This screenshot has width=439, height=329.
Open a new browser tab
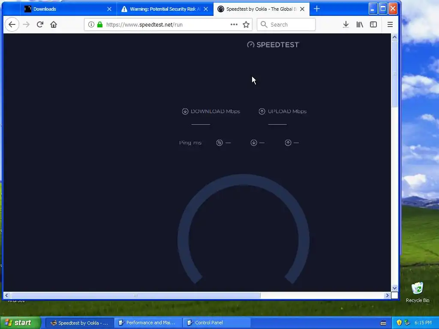[x=317, y=9]
